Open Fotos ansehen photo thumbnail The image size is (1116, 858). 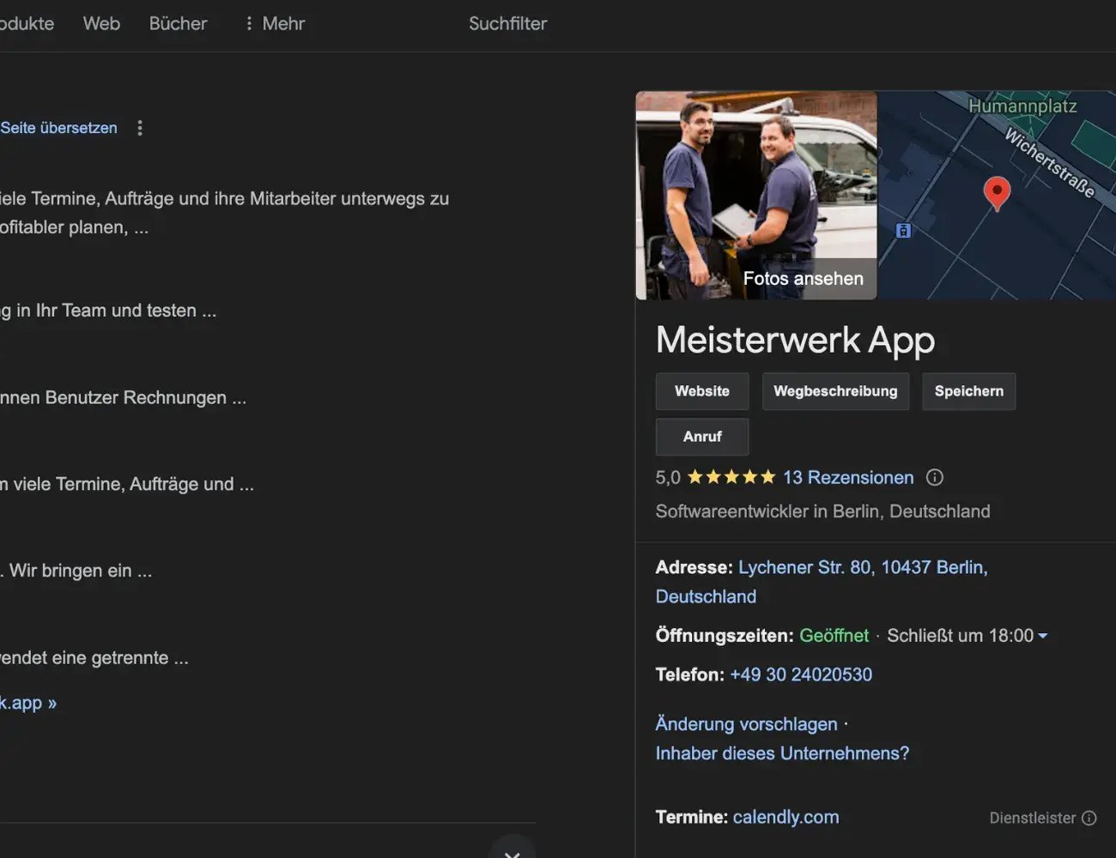[x=756, y=196]
